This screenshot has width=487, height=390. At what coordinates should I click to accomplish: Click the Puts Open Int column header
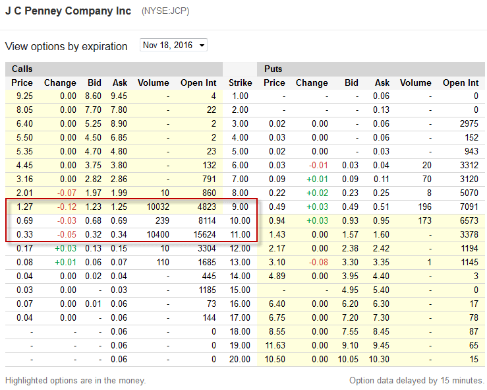pos(461,82)
